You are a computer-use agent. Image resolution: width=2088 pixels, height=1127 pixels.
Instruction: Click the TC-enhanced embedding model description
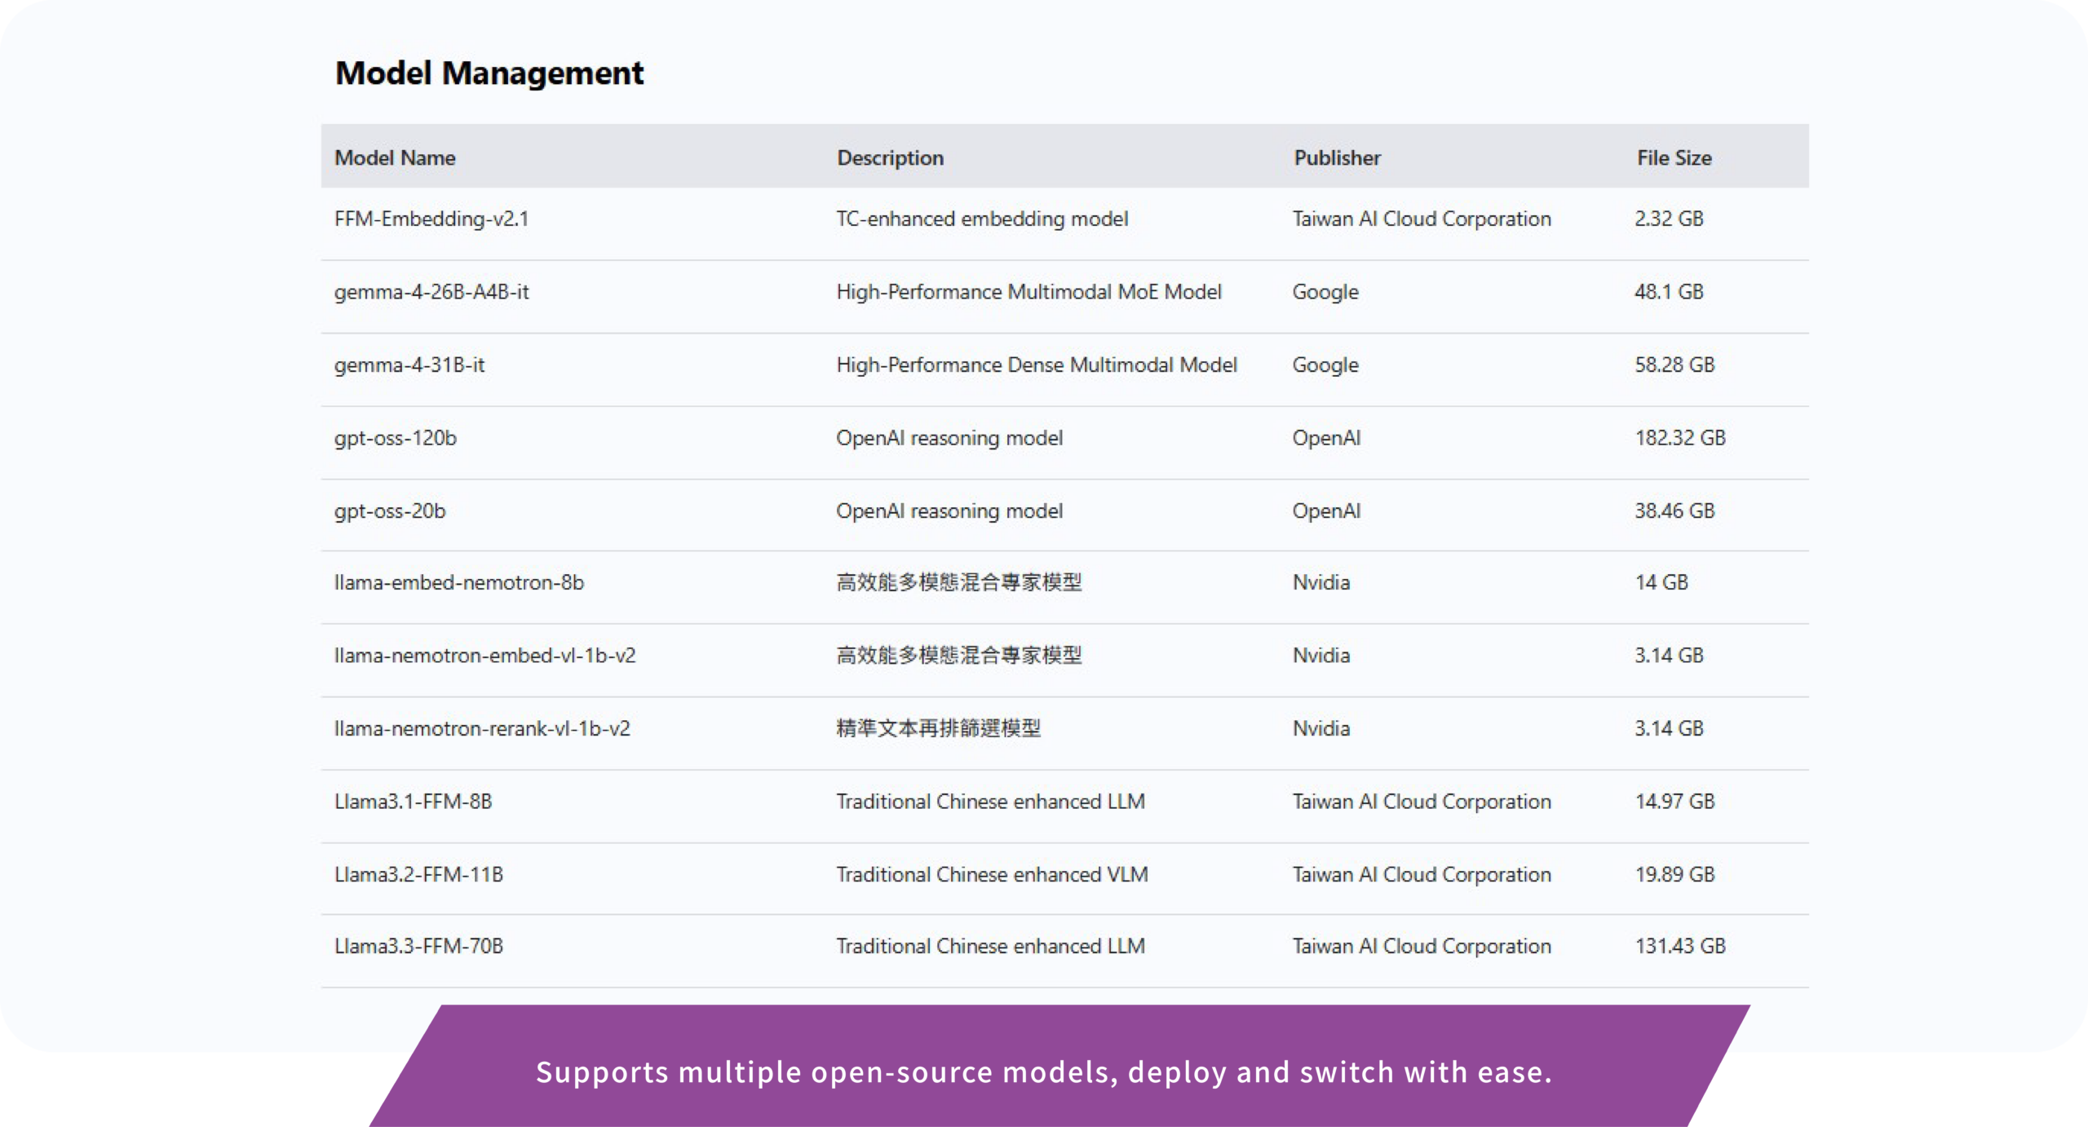982,219
